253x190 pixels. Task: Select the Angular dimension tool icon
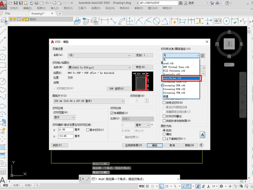click(x=165, y=21)
